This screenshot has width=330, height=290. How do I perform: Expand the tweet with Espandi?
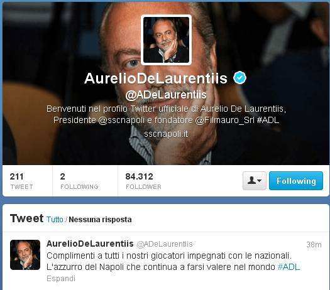click(x=61, y=279)
